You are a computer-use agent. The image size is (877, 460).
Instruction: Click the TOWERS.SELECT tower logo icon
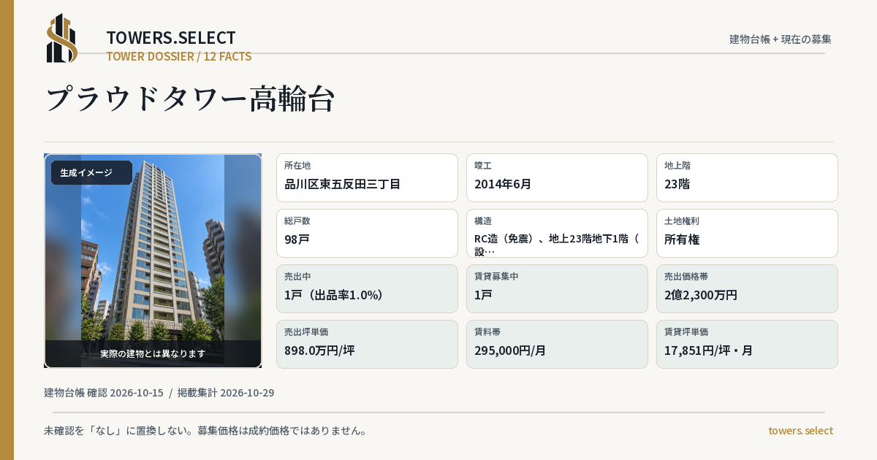coord(62,38)
